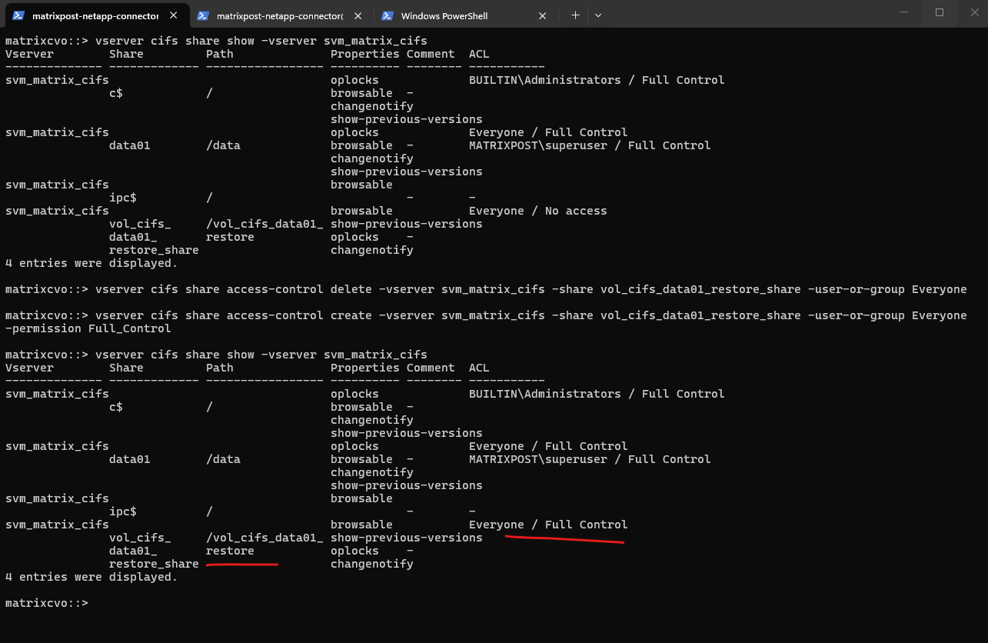Click the icon on the Windows PowerShell tab
This screenshot has width=988, height=643.
tap(388, 15)
